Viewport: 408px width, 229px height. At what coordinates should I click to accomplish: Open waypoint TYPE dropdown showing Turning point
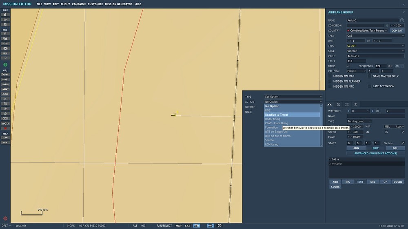[x=359, y=121]
